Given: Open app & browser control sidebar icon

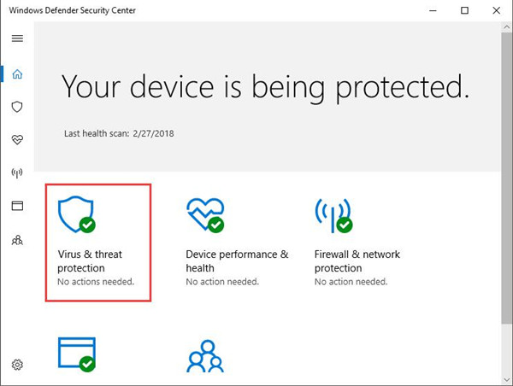Looking at the screenshot, I should pos(17,206).
